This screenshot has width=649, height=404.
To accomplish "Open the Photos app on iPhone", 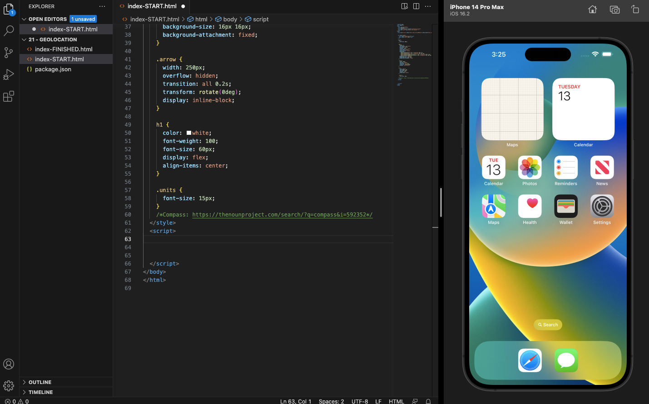I will click(x=530, y=168).
